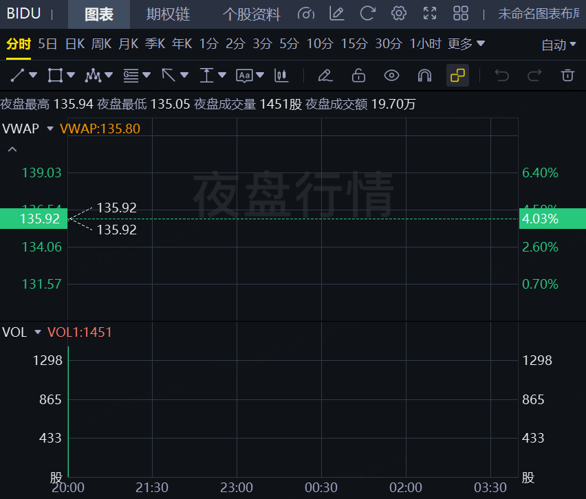
Task: Select the 日K timeframe
Action: [x=75, y=44]
